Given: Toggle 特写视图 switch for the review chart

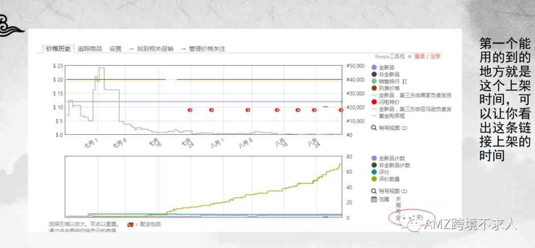Looking at the screenshot, I should coord(404,191).
